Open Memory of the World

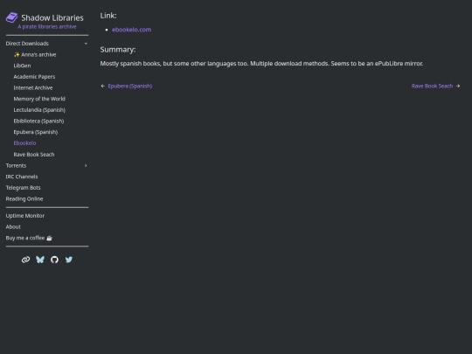tap(39, 99)
